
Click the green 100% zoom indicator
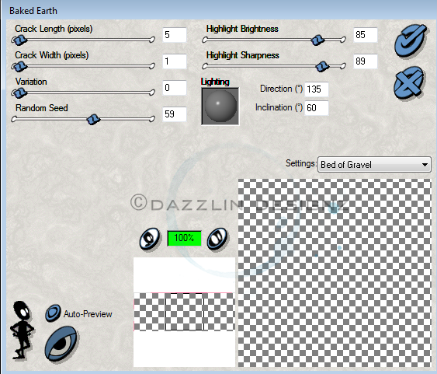click(184, 238)
